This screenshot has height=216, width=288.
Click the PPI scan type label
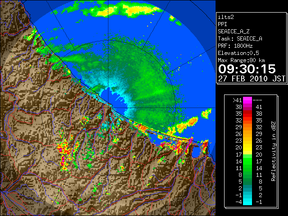click(x=222, y=24)
